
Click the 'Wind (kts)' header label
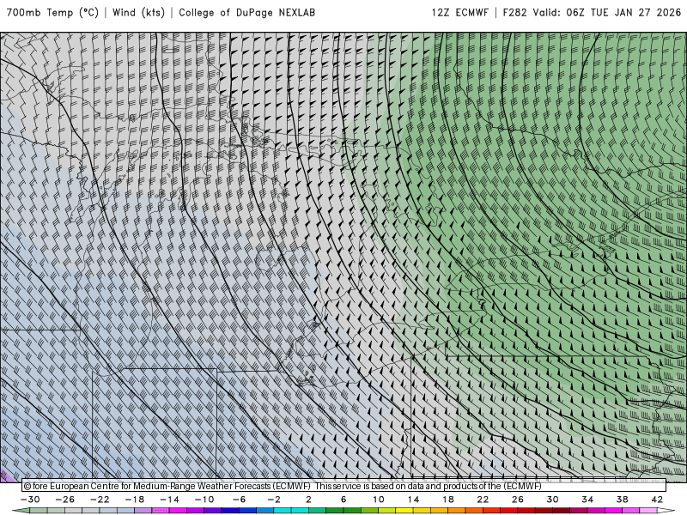pyautogui.click(x=138, y=13)
